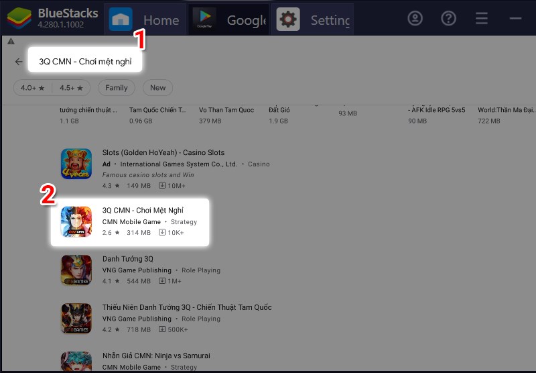This screenshot has height=373, width=536.
Task: Apply the 4.0+ star rating filter
Action: pyautogui.click(x=32, y=88)
